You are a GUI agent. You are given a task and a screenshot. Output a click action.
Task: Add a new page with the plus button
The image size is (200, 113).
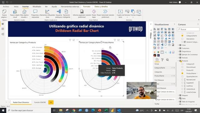pos(51,102)
